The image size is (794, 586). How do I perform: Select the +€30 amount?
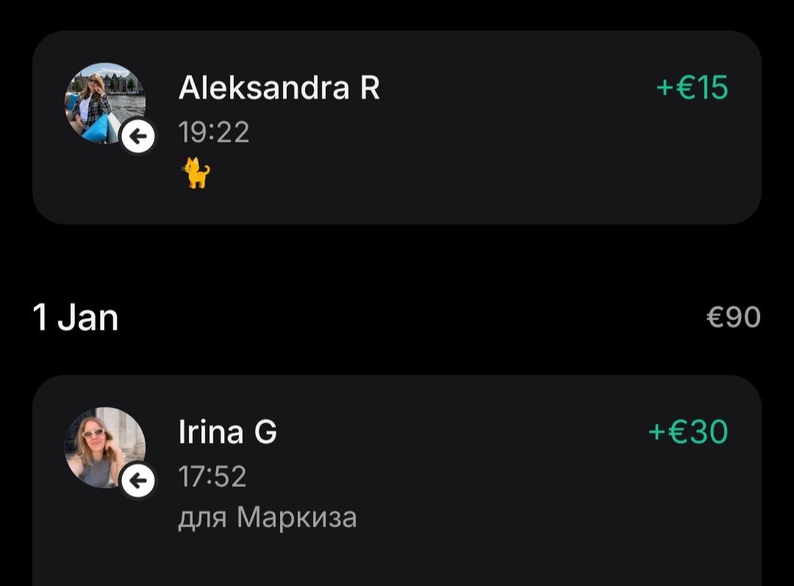tap(688, 432)
